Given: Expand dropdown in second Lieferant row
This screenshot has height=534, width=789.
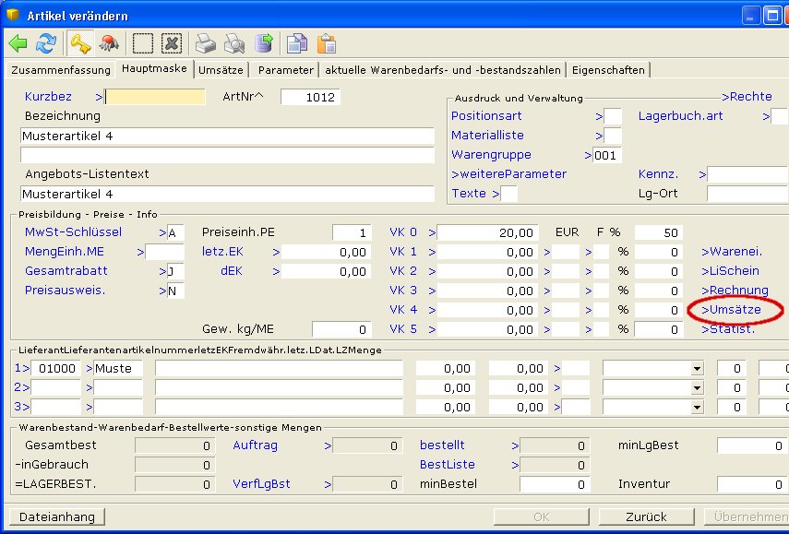Looking at the screenshot, I should [696, 387].
